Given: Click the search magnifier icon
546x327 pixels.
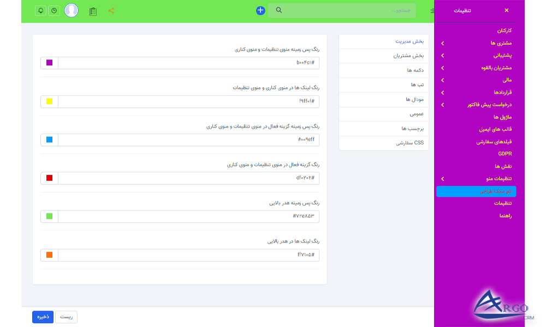Looking at the screenshot, I should [279, 10].
